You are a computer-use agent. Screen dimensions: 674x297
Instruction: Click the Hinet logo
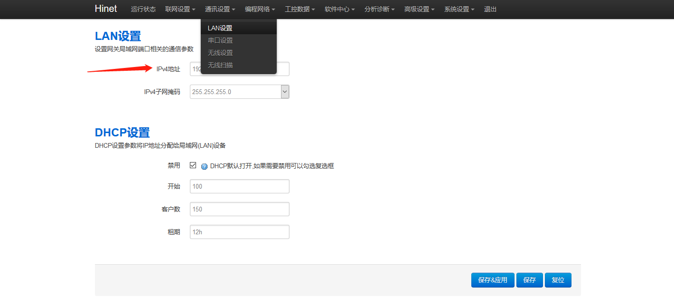(105, 9)
